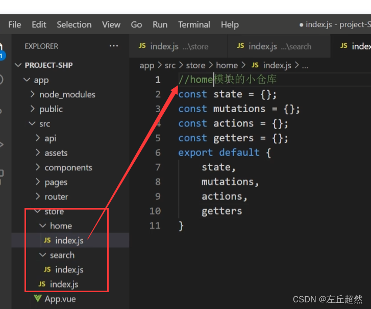This screenshot has width=371, height=309.
Task: Switch to index.js ...\store tab
Action: point(178,46)
